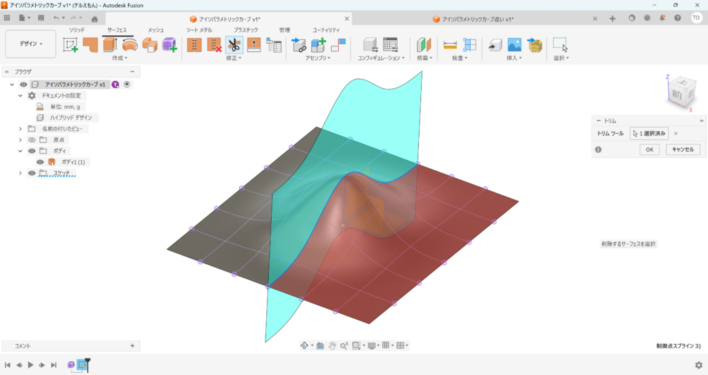Viewport: 708px width, 375px height.
Task: Hide ボディ1 (1) using its eye icon
Action: point(40,162)
